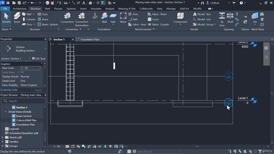The width and height of the screenshot is (274, 154).
Task: Select the Model Text tool
Action: pyautogui.click(x=202, y=14)
